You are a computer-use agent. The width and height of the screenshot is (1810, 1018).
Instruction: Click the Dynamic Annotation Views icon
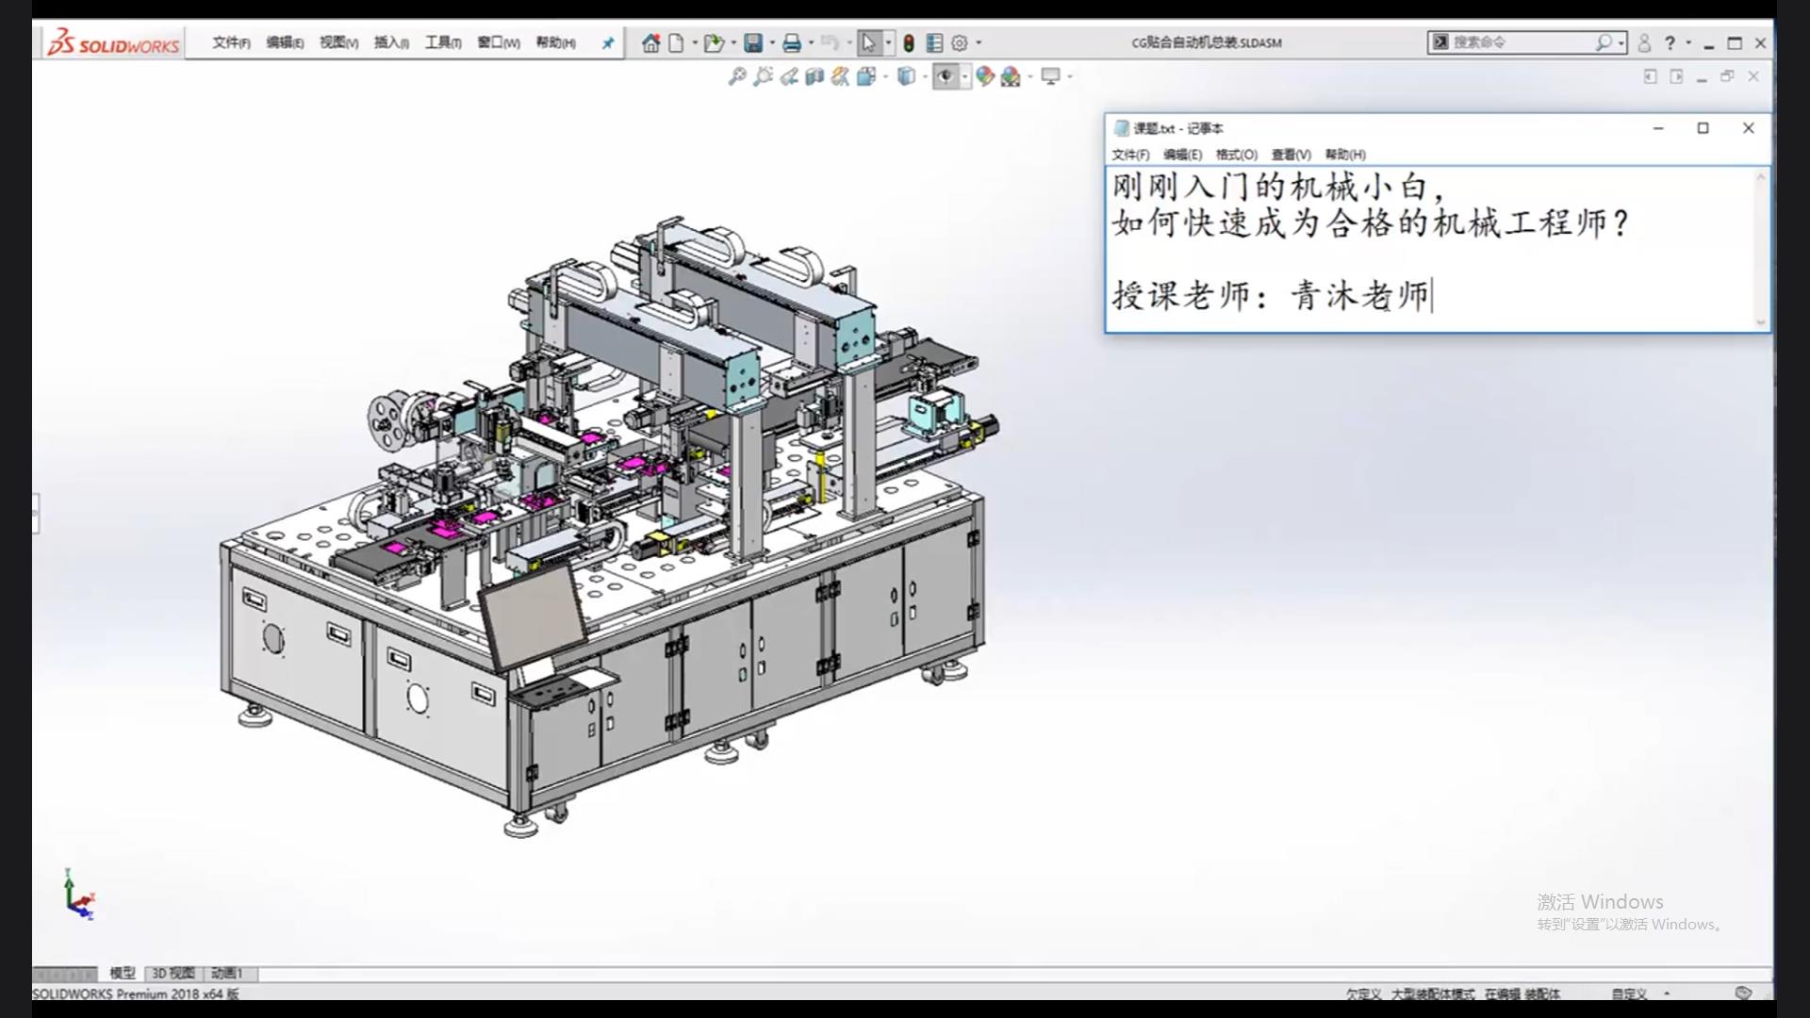click(x=840, y=76)
